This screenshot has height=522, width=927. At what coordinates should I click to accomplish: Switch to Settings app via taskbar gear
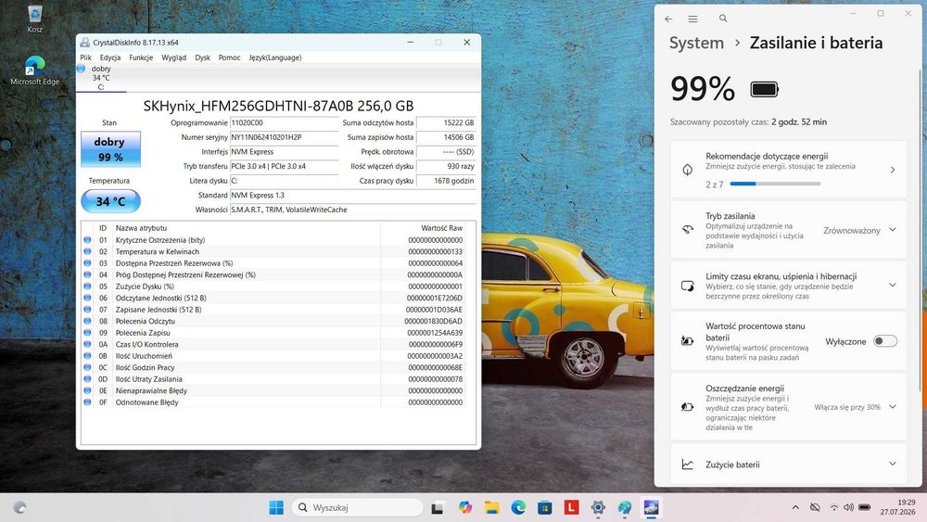[x=598, y=507]
